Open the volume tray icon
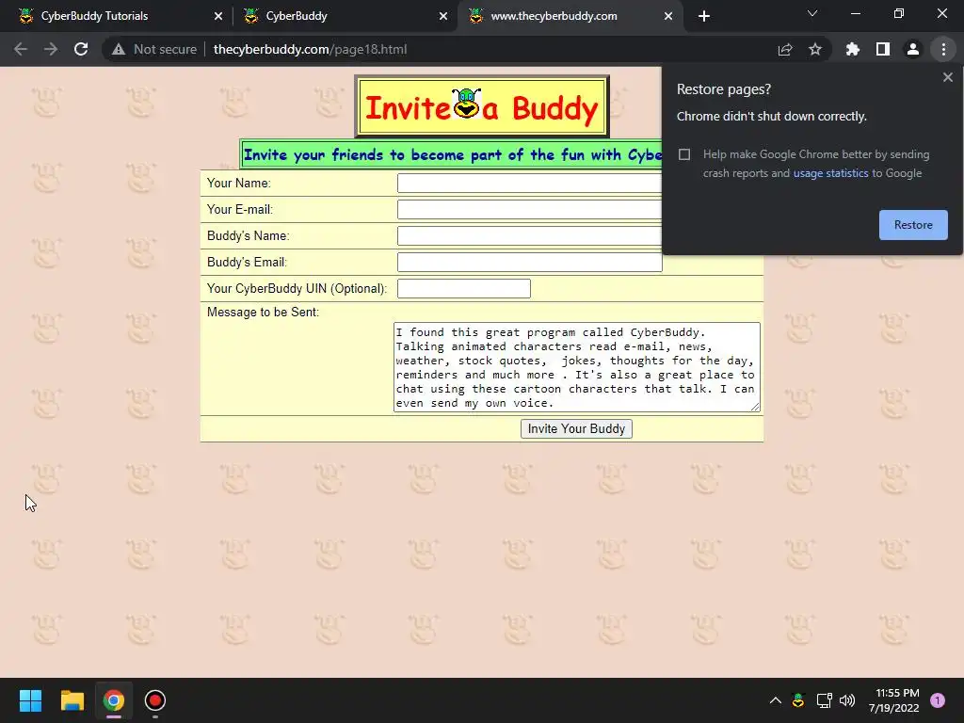This screenshot has height=723, width=964. (x=847, y=700)
